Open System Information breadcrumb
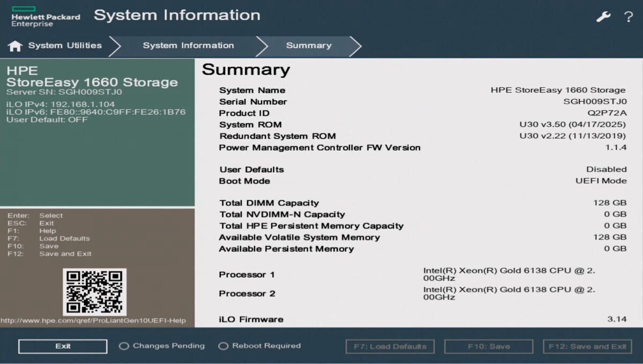The height and width of the screenshot is (364, 643). [x=188, y=46]
